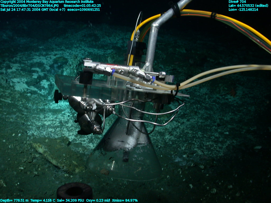Click the Xmiss= 84.97% readout

click(x=125, y=201)
